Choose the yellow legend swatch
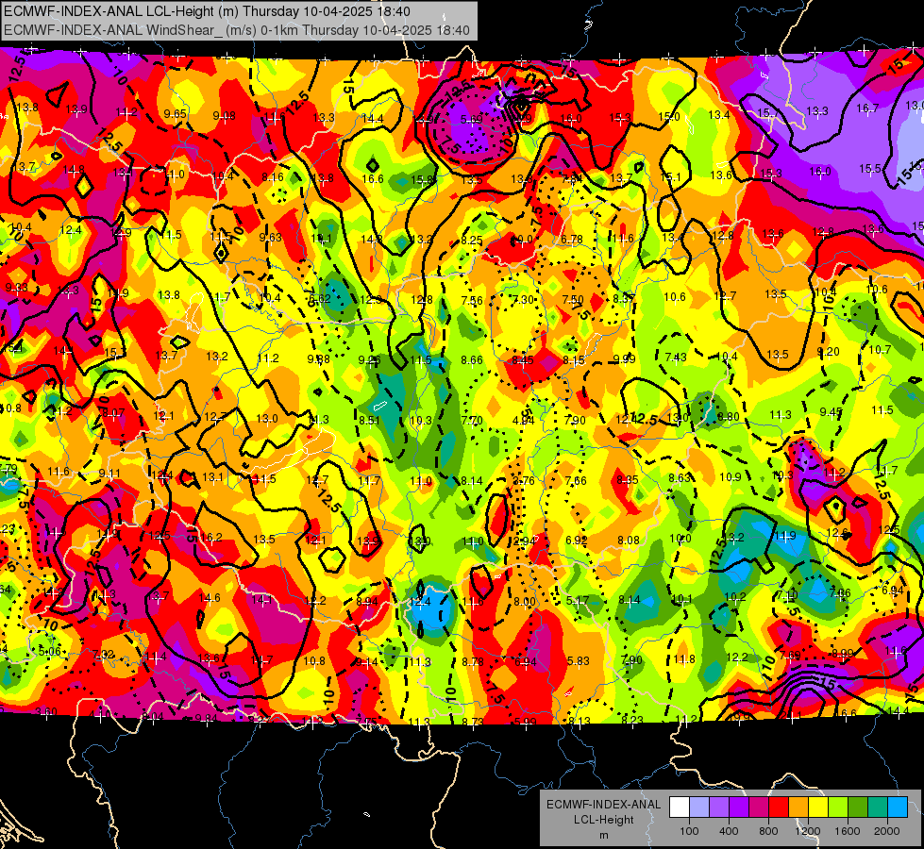Image resolution: width=924 pixels, height=849 pixels. coord(818,807)
